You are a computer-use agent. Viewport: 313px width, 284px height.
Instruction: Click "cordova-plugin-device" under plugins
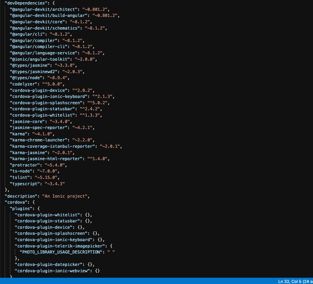pyautogui.click(x=44, y=227)
